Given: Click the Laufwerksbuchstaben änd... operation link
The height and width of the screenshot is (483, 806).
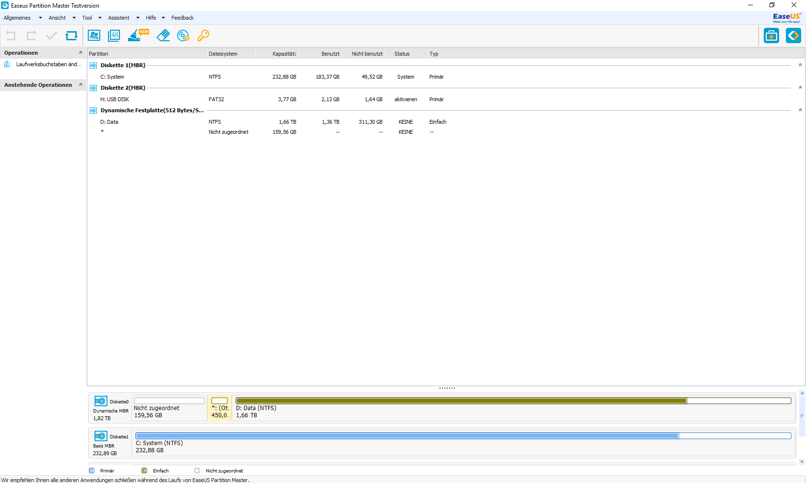Looking at the screenshot, I should tap(49, 64).
